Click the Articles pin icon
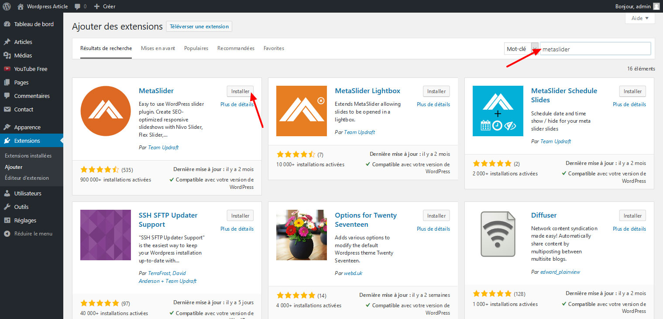Screen dimensions: 663x319 (x=7, y=42)
